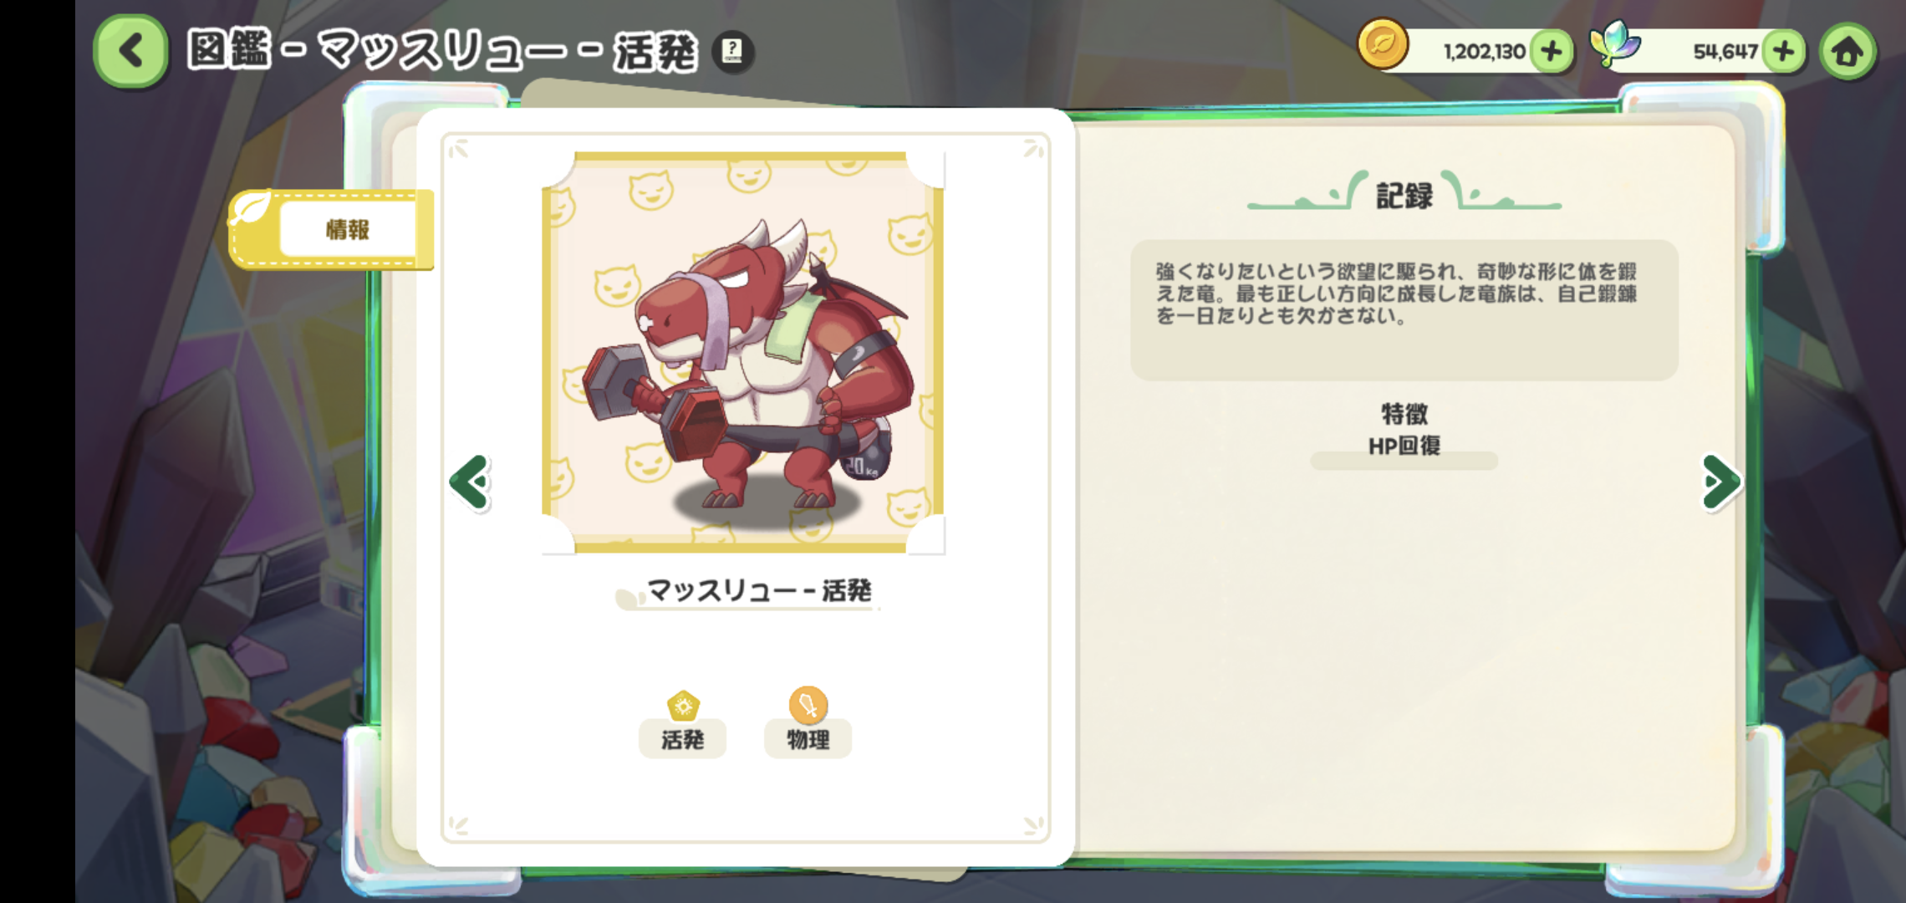Image resolution: width=1906 pixels, height=903 pixels.
Task: Show previous dragon with left arrow
Action: click(x=471, y=482)
